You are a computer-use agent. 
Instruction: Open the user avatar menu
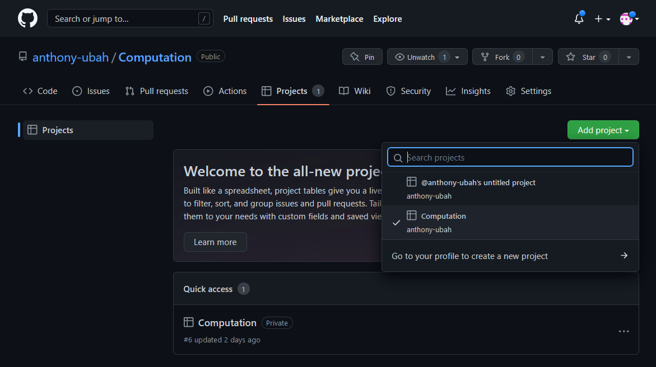coord(629,18)
